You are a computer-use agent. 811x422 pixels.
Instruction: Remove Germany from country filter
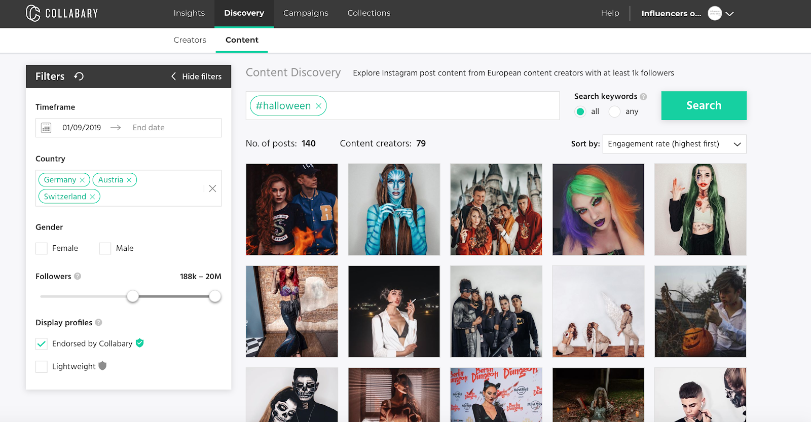tap(82, 180)
